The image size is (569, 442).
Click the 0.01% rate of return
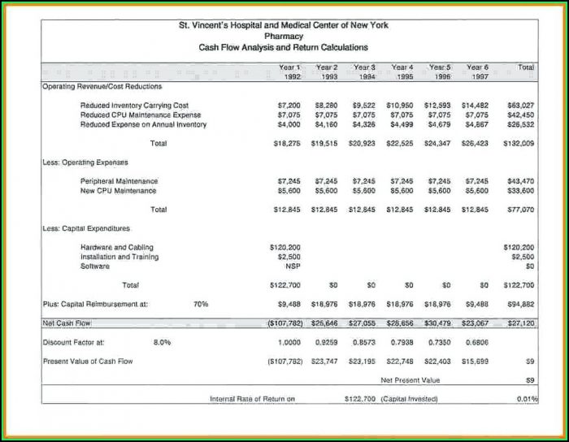527,399
